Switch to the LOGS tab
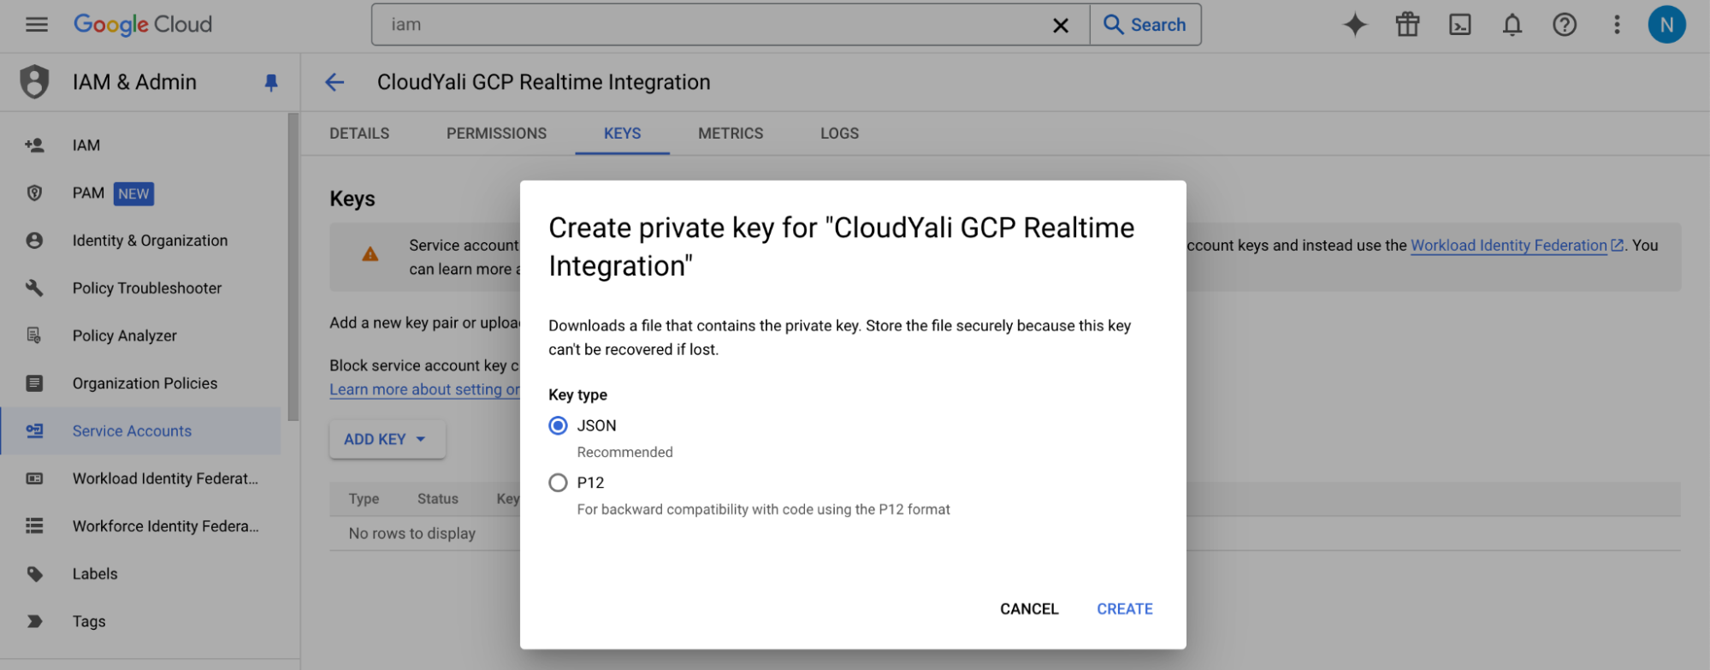 click(x=839, y=133)
